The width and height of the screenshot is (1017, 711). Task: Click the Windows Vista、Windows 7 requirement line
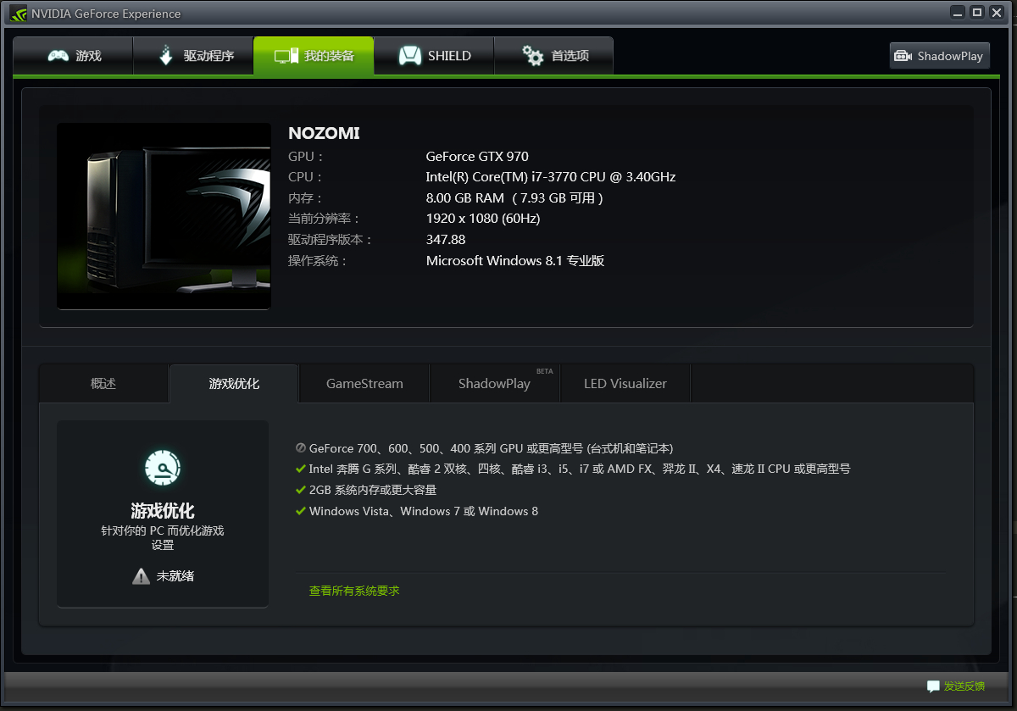(424, 511)
